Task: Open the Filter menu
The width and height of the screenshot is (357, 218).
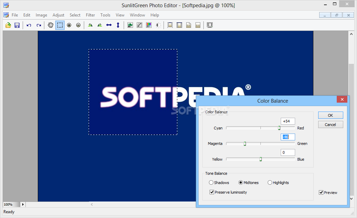Action: [90, 15]
